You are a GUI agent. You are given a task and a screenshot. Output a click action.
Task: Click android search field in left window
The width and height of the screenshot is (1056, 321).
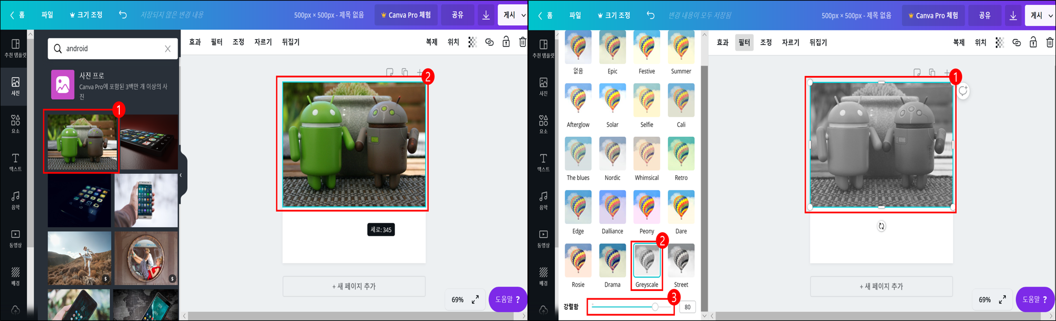[112, 49]
